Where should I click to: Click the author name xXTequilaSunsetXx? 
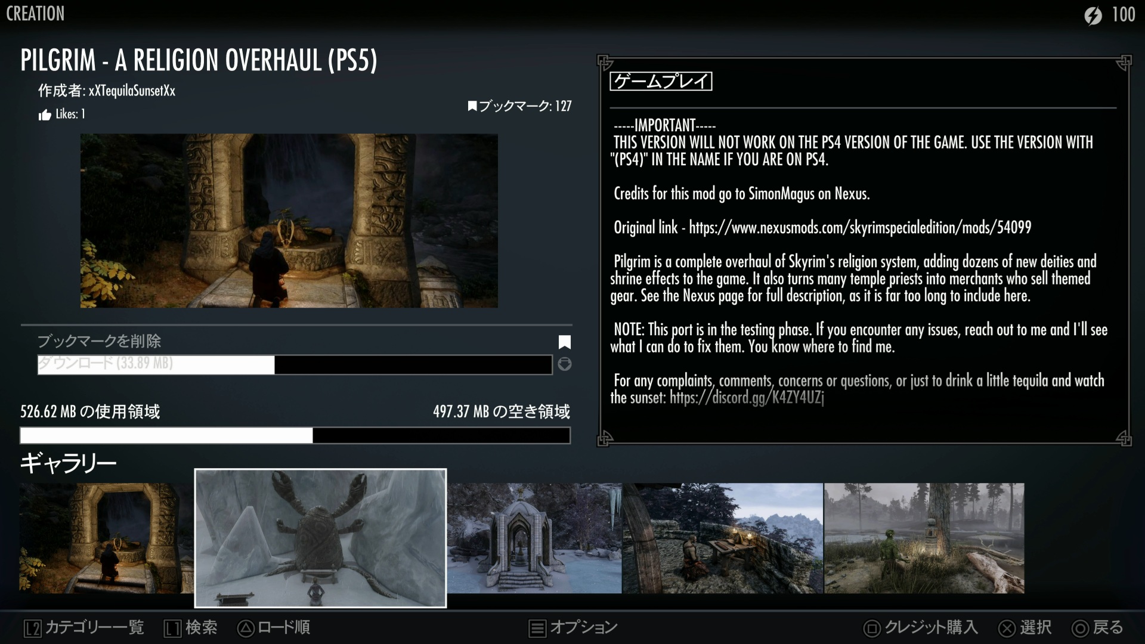click(132, 91)
